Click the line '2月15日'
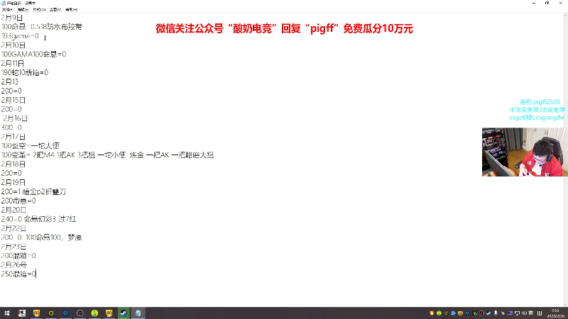568x319 pixels. 13,100
